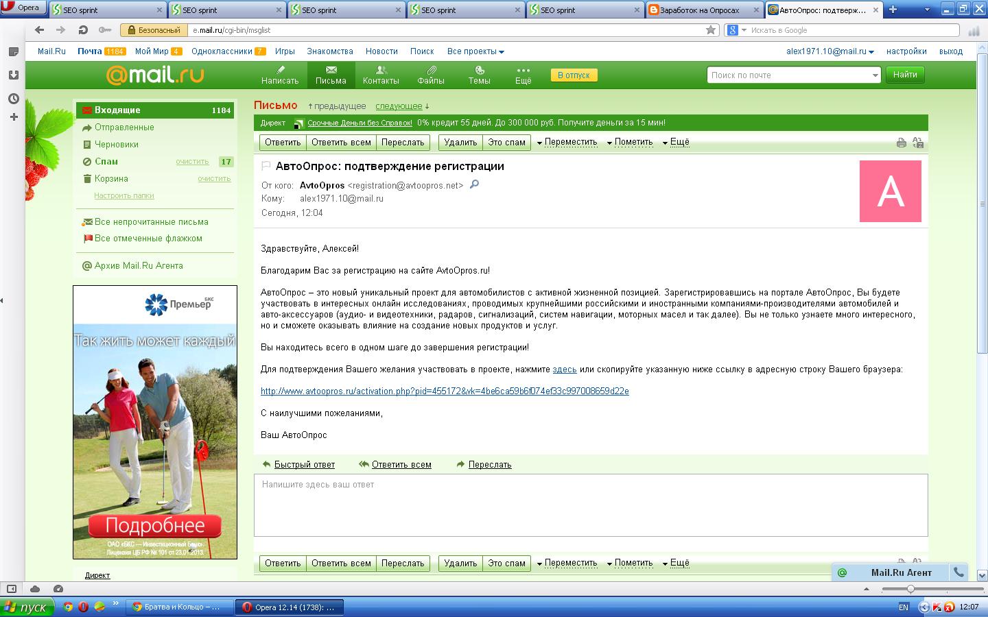Image resolution: width=988 pixels, height=617 pixels.
Task: Click the phone icon in Mail.Ru Агент bar
Action: point(959,572)
